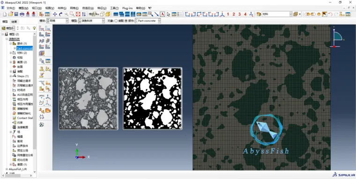Click the Undo arrow icon
The image size is (356, 179).
pyautogui.click(x=330, y=14)
